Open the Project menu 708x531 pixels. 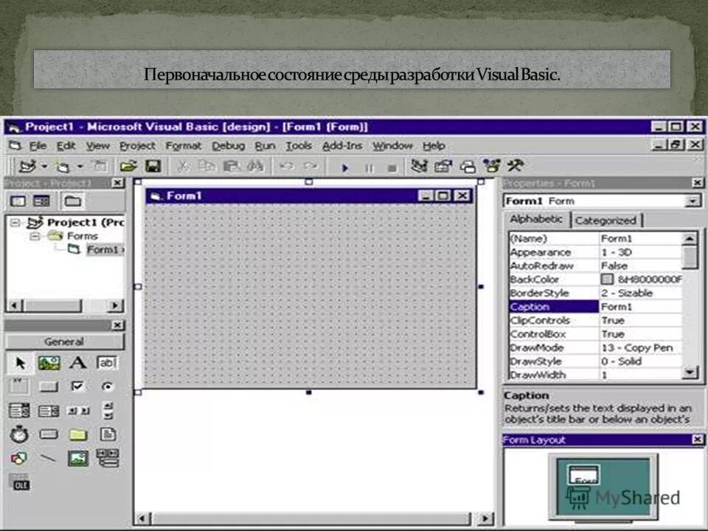coord(137,146)
